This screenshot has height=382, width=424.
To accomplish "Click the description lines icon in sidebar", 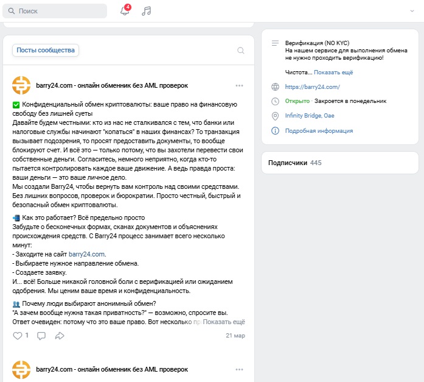I will 275,43.
